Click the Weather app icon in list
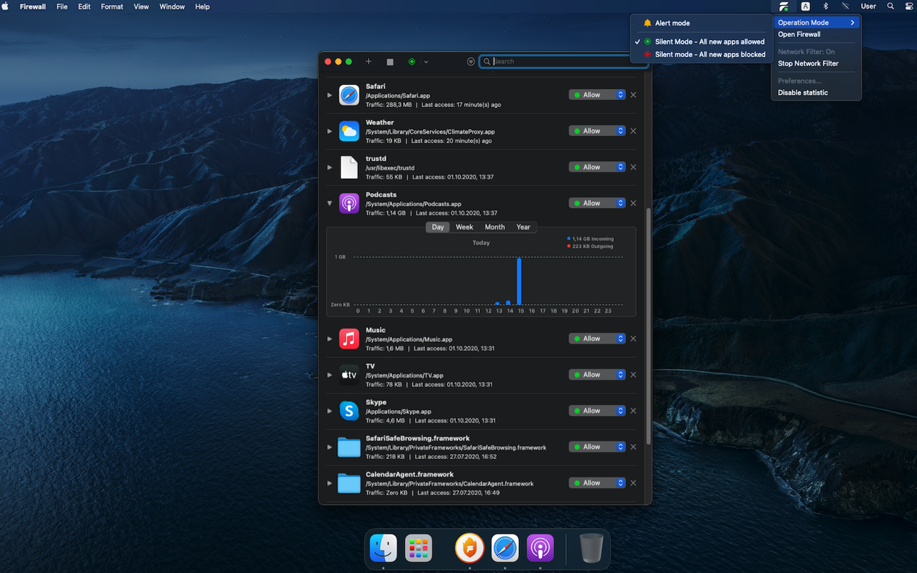Screen dimensions: 917x573 click(349, 131)
